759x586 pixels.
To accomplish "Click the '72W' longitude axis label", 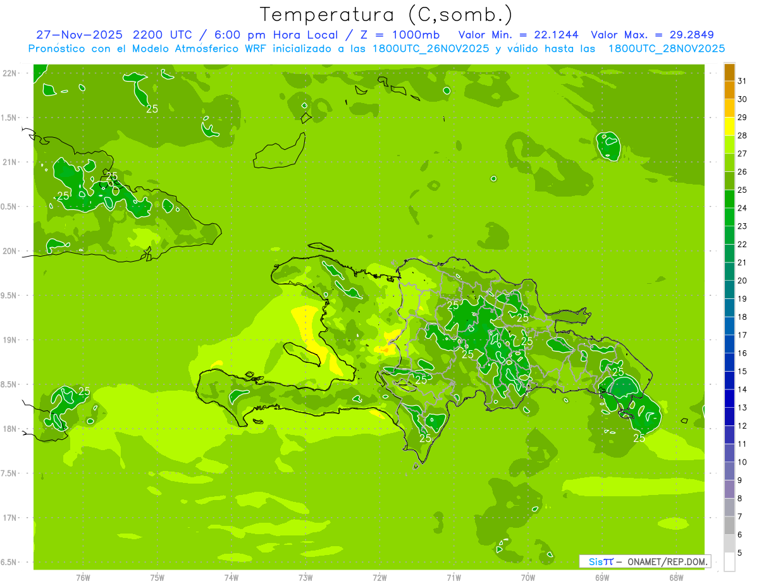I will (x=380, y=578).
